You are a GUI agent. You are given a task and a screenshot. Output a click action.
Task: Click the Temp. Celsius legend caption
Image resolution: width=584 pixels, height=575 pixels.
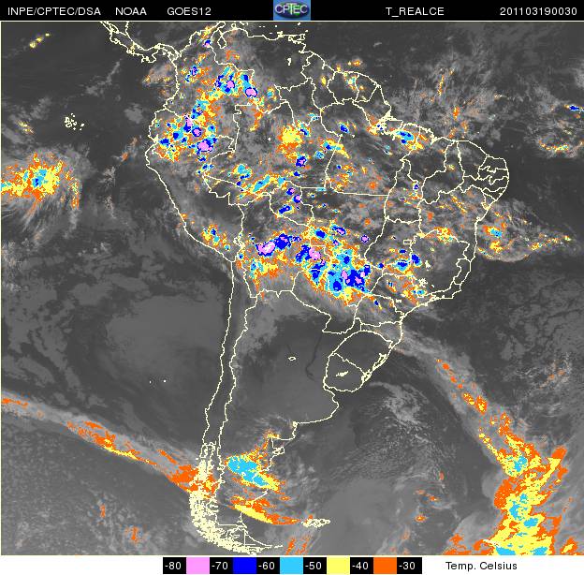(x=481, y=566)
